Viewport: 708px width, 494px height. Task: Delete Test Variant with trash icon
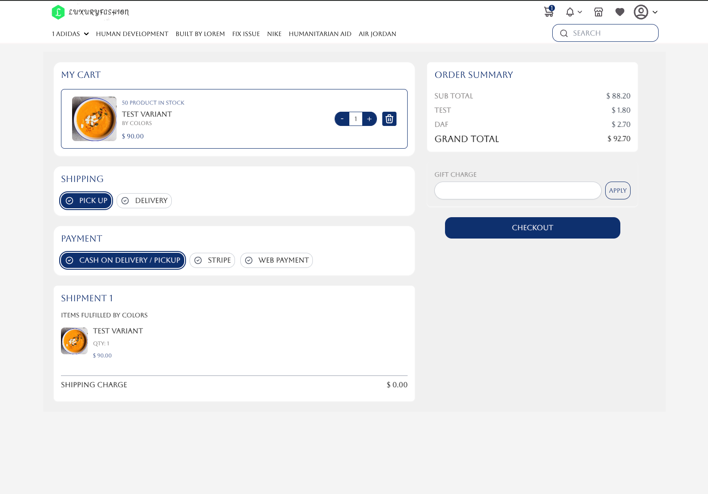pos(389,119)
